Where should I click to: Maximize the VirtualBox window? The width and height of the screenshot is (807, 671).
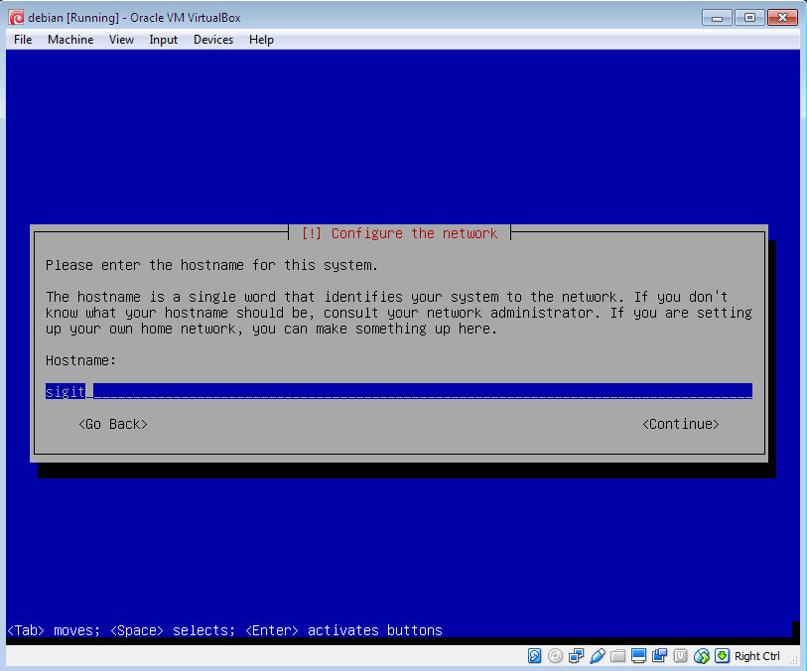[749, 18]
